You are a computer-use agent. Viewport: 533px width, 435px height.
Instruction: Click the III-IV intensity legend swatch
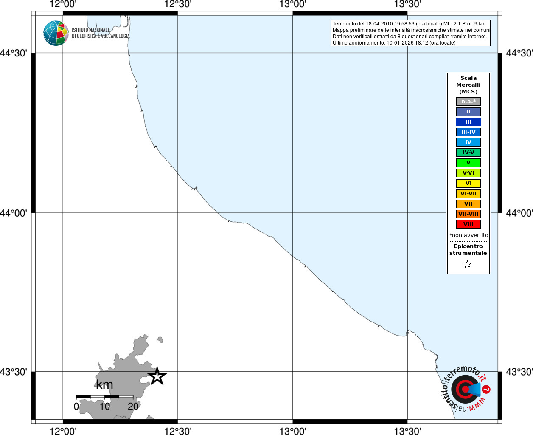(x=468, y=132)
